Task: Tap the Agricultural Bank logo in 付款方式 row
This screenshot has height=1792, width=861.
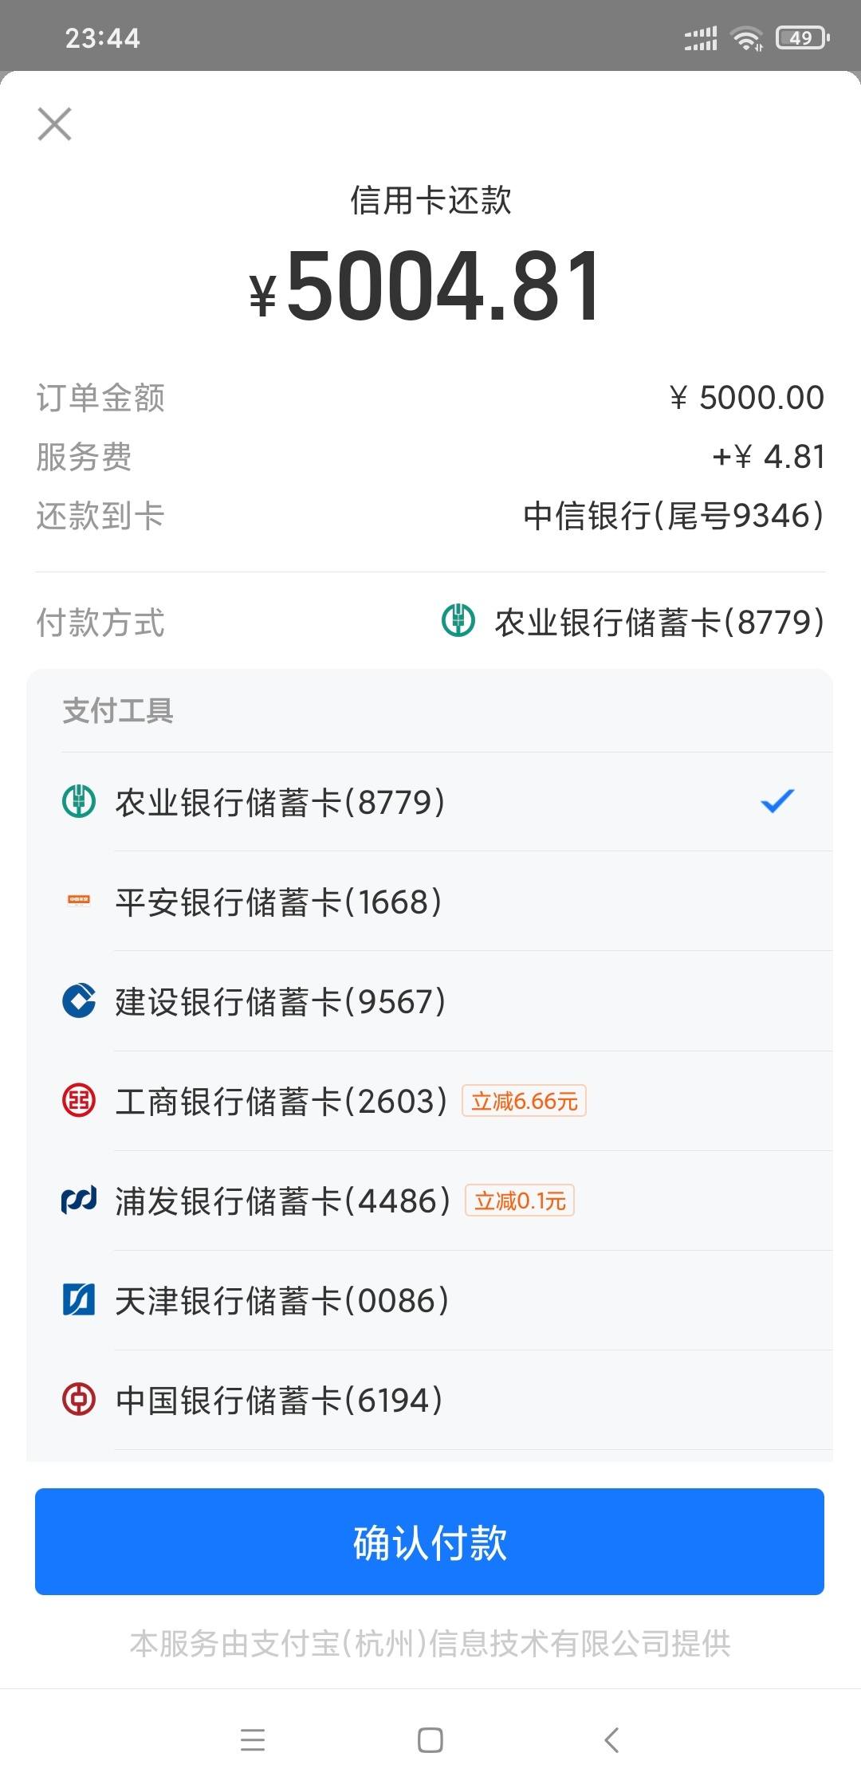Action: click(458, 621)
